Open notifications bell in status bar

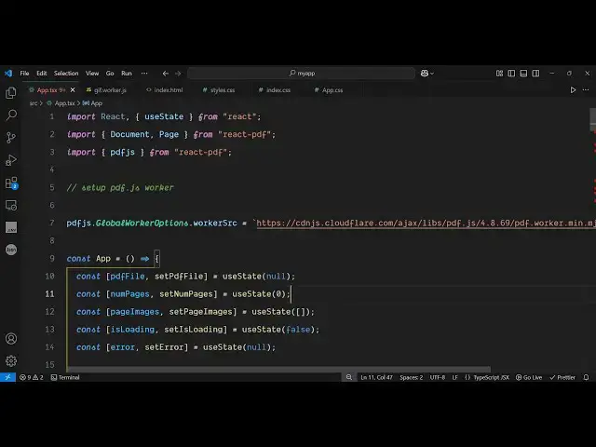click(x=586, y=377)
